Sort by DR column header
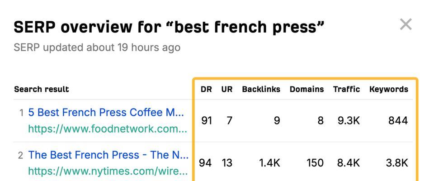This screenshot has width=429, height=181. pyautogui.click(x=206, y=89)
